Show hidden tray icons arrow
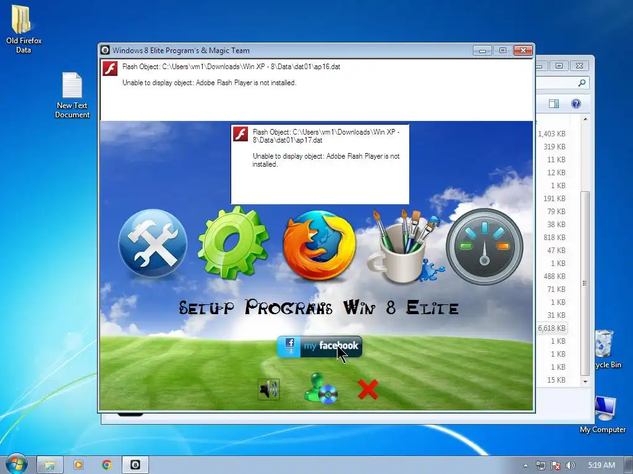Screen dimensions: 633x474 click(525, 465)
